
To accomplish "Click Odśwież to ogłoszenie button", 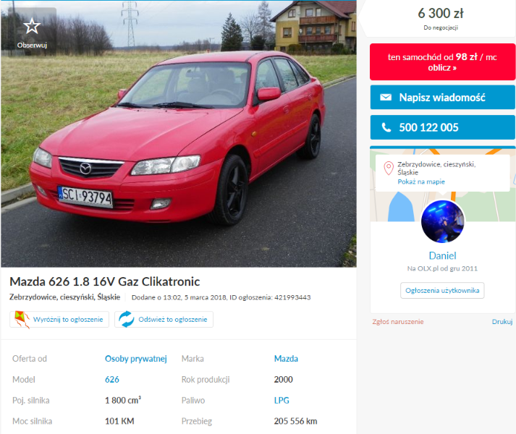I will [x=164, y=320].
